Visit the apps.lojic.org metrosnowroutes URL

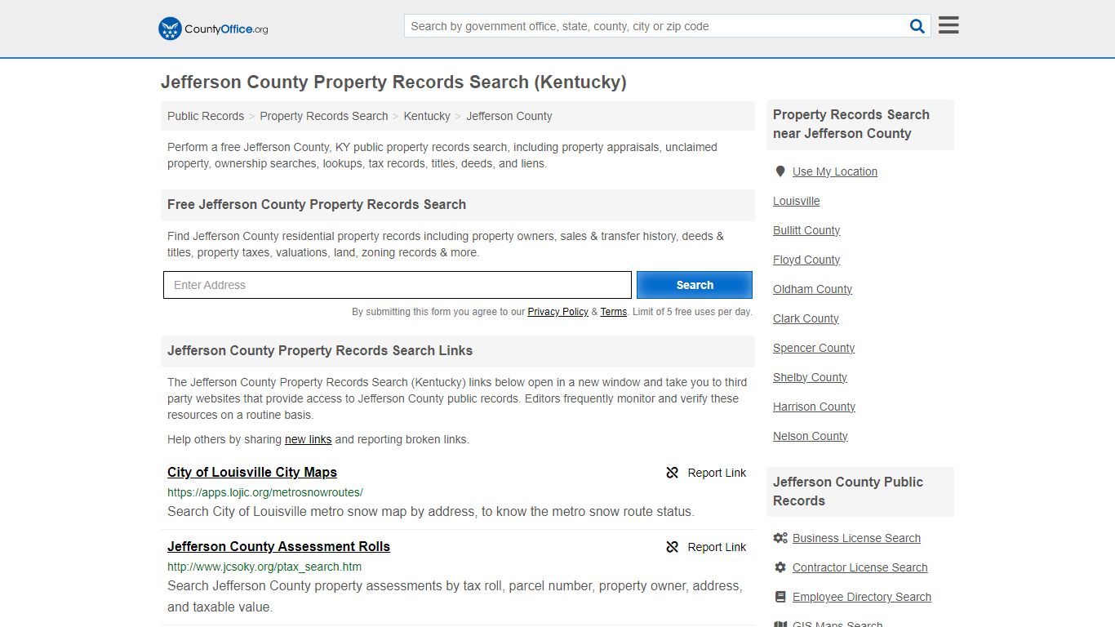tap(265, 492)
